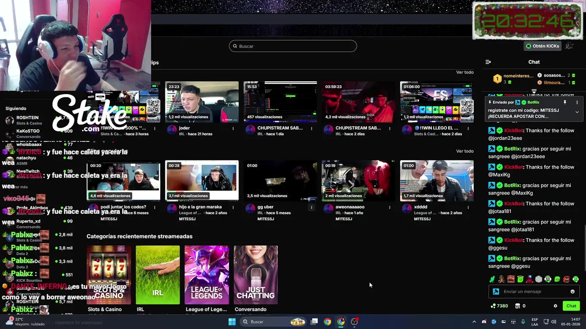This screenshot has width=586, height=329.
Task: Open options for xdddd clip
Action: point(468,207)
